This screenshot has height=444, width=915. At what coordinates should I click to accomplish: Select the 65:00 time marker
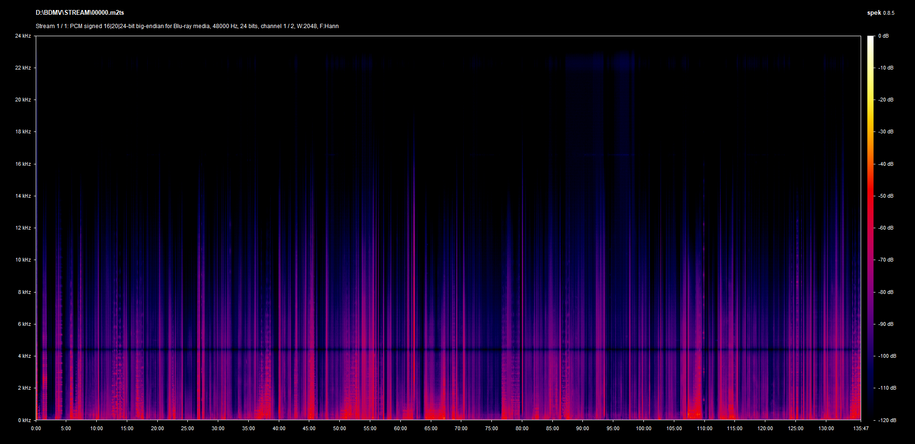tap(431, 428)
